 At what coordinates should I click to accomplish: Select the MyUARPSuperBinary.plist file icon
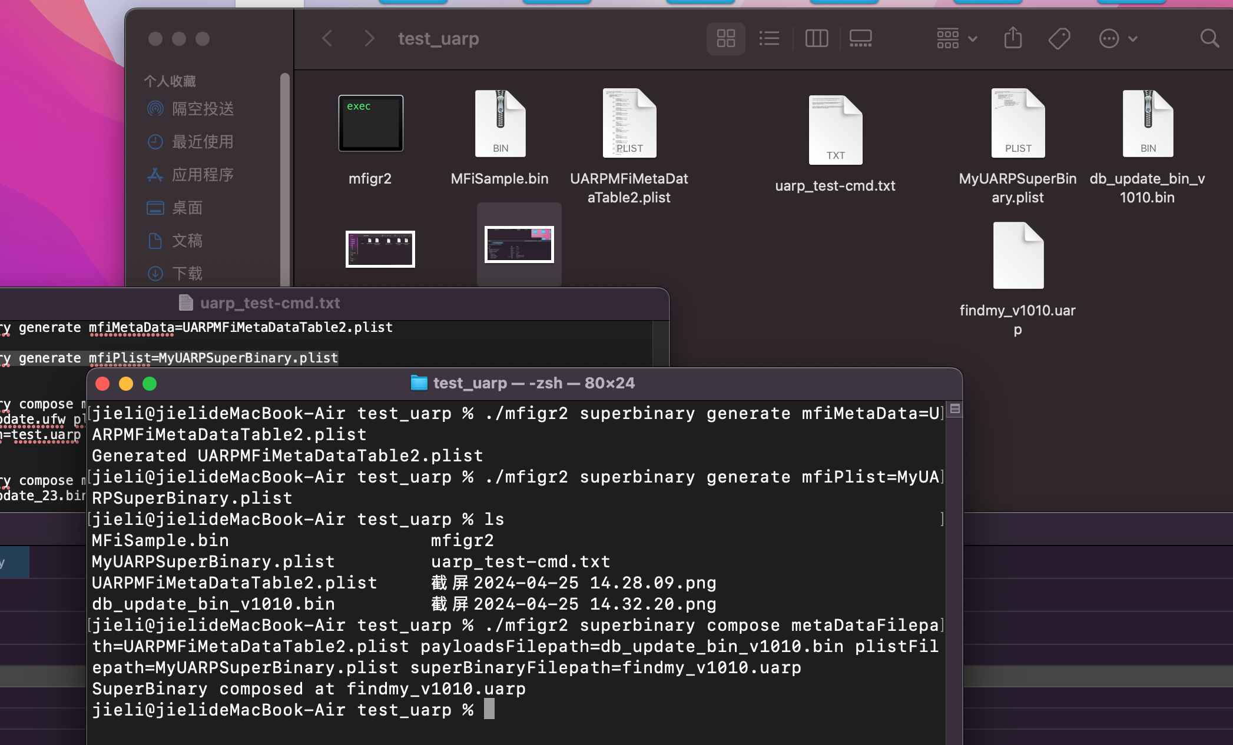tap(1017, 123)
